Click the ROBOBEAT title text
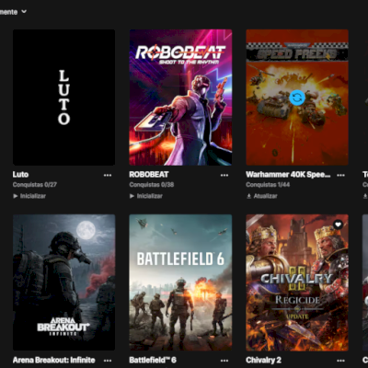This screenshot has height=368, width=368. 149,175
